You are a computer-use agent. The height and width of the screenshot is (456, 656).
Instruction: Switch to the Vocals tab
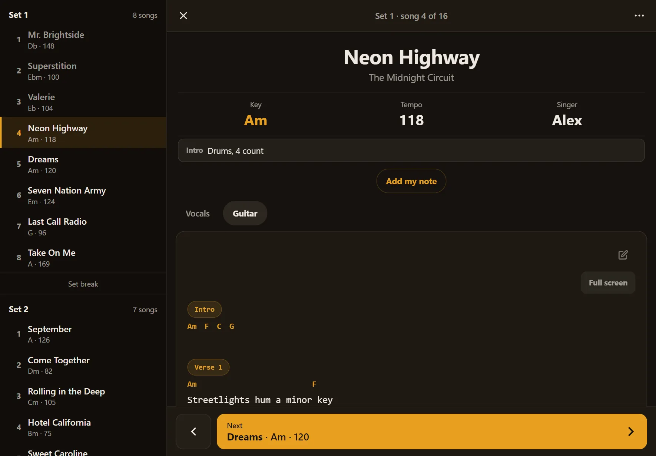point(198,213)
